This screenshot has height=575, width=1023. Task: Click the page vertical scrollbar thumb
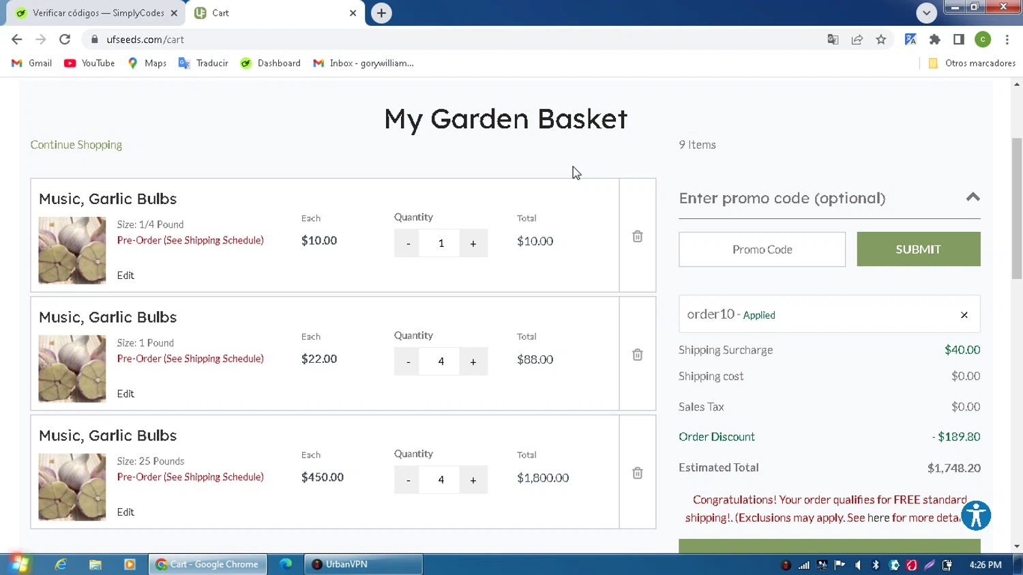[1017, 208]
